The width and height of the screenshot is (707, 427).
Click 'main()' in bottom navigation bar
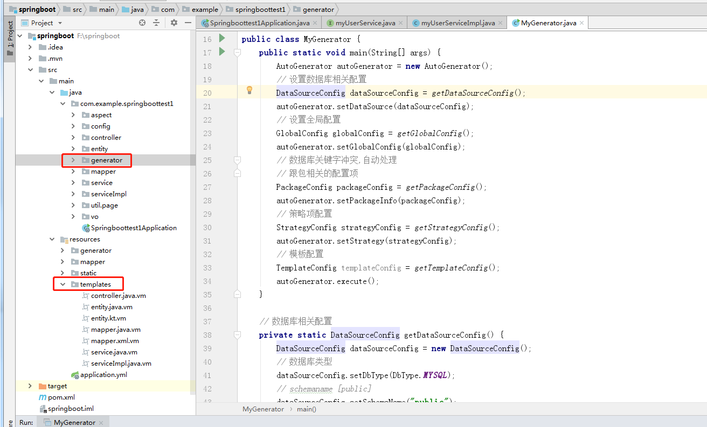click(x=306, y=409)
